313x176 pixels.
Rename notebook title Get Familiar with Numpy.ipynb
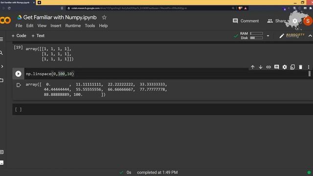(60, 18)
